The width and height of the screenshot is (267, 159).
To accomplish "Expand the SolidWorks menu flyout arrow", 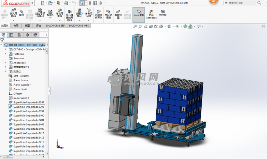I will point(32,3).
